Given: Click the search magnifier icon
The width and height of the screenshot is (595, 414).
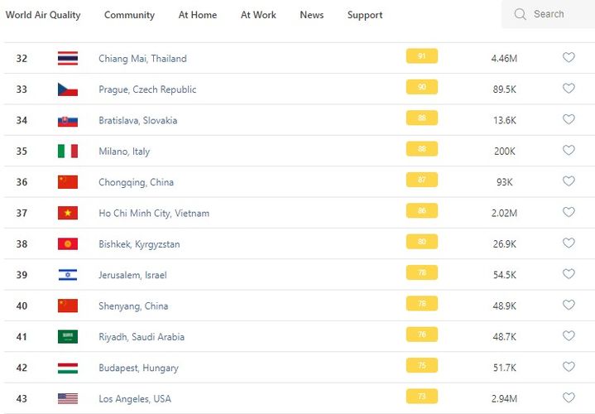Looking at the screenshot, I should [521, 14].
